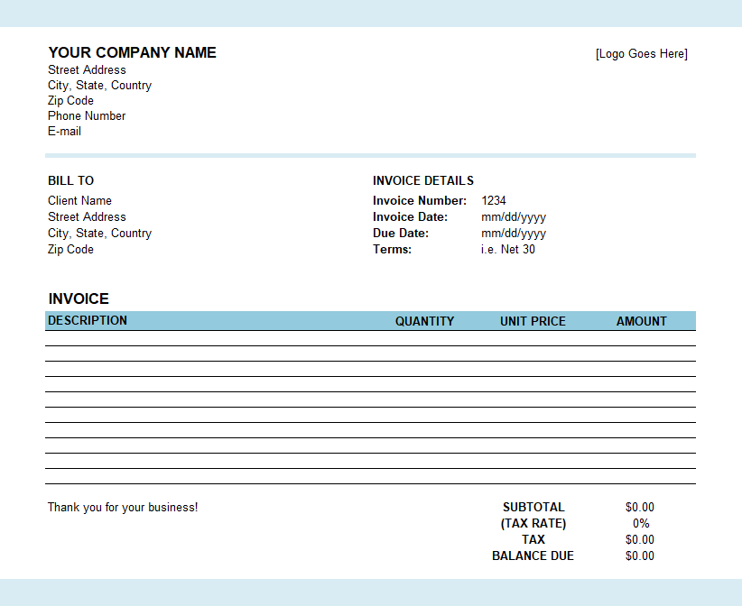
Task: Click the Client Name field
Action: click(x=79, y=200)
